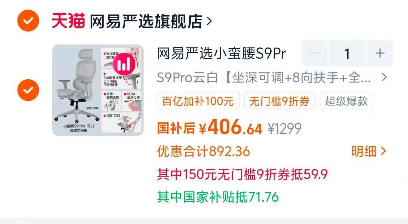Expand the store chevron arrow
The width and height of the screenshot is (408, 224).
(209, 22)
